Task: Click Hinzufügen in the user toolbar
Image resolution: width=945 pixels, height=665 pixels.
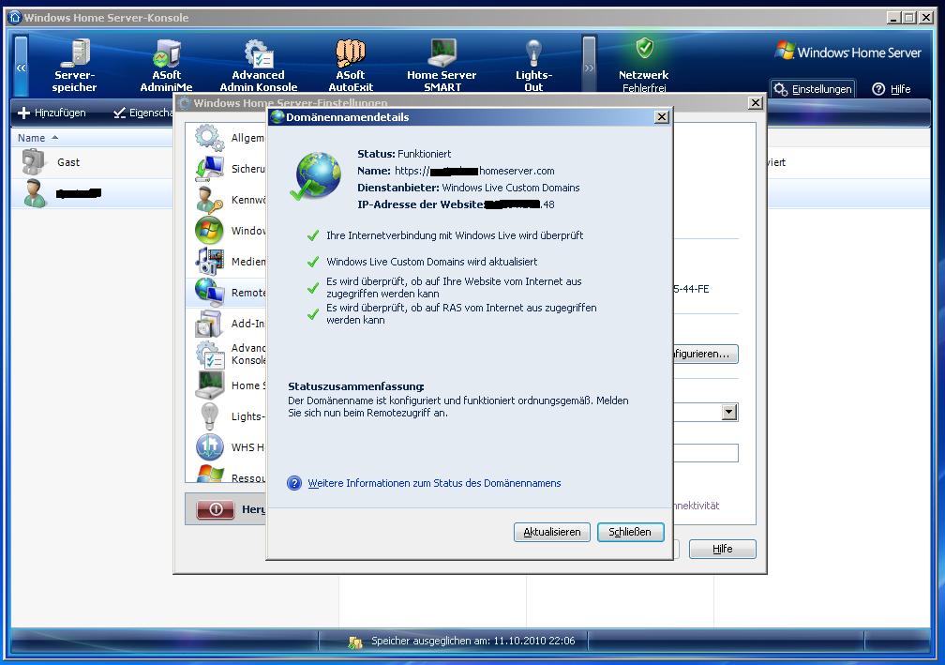Action: pyautogui.click(x=52, y=113)
